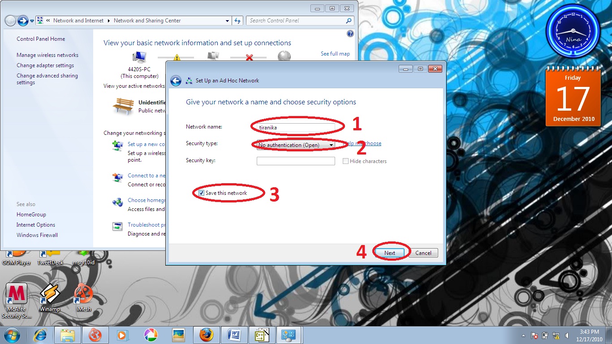The image size is (612, 344).
Task: Switch to Firefox in taskbar
Action: [x=207, y=335]
